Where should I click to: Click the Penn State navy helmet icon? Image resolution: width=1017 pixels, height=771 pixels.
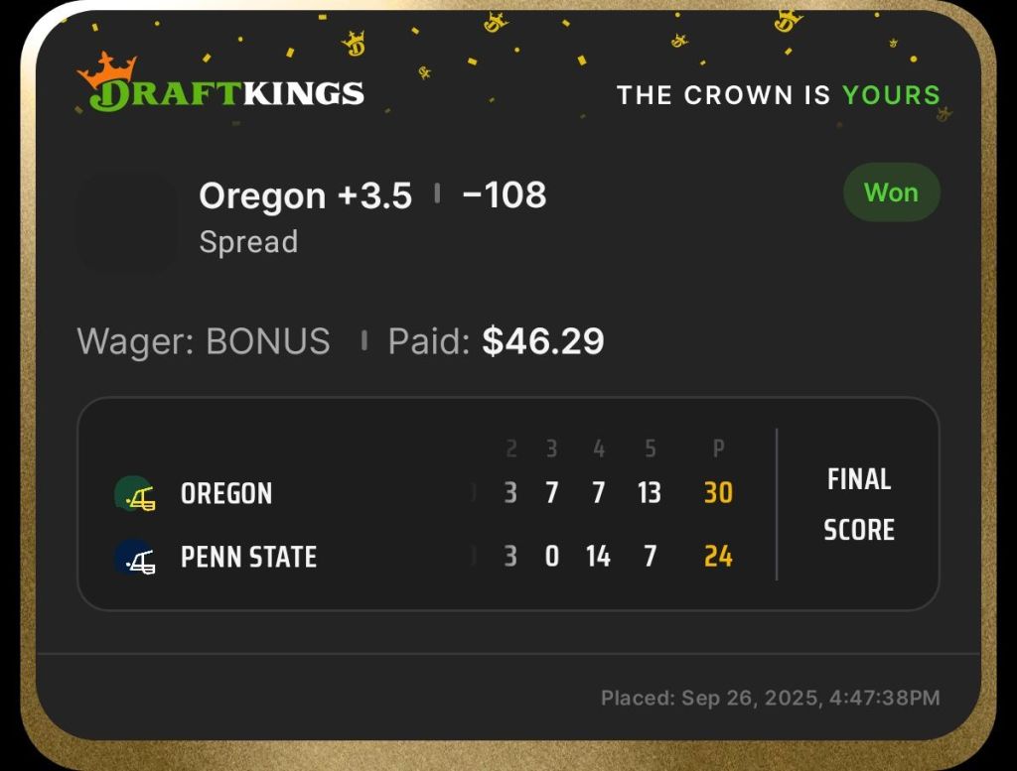click(x=134, y=558)
